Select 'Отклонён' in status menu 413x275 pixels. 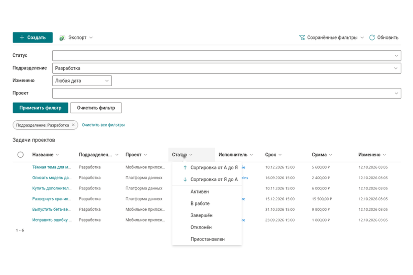click(x=207, y=227)
